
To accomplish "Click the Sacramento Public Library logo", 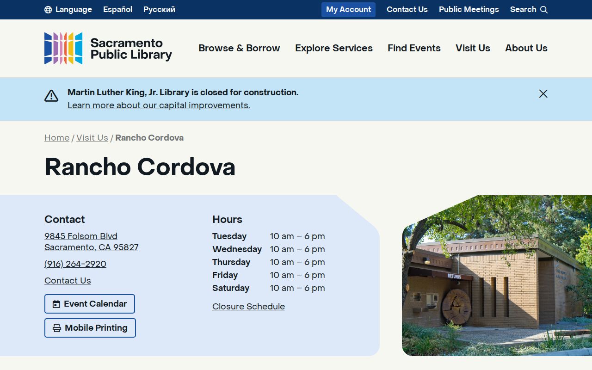I will click(x=108, y=48).
